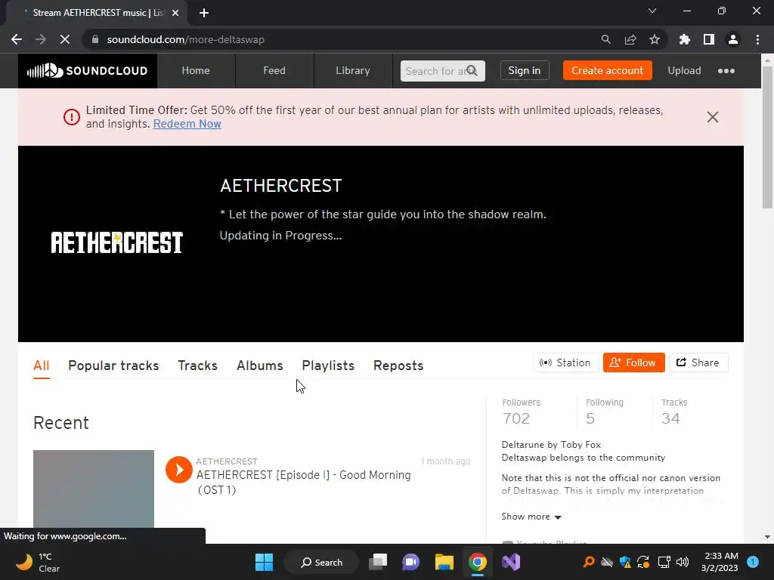Image resolution: width=774 pixels, height=580 pixels.
Task: Follow the AETHERCREST profile
Action: point(634,362)
